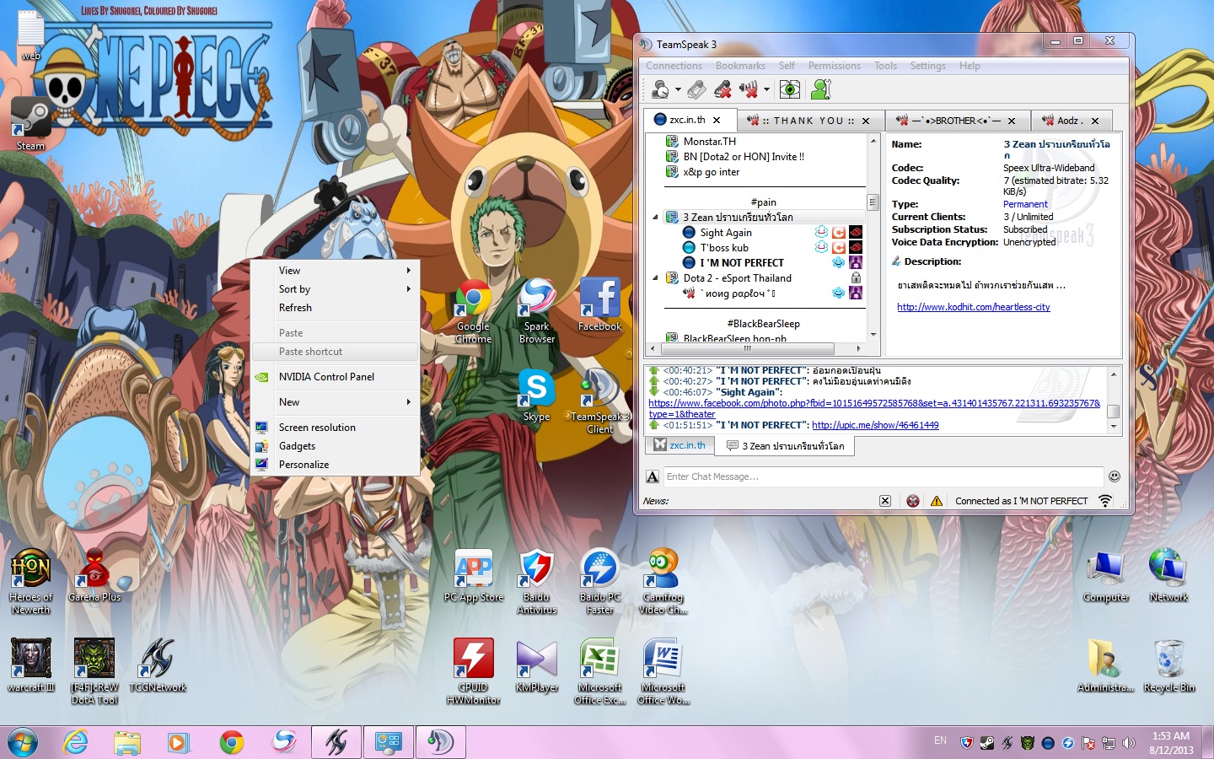Select the Spark Browser desktop shortcut
The height and width of the screenshot is (759, 1214).
537,312
